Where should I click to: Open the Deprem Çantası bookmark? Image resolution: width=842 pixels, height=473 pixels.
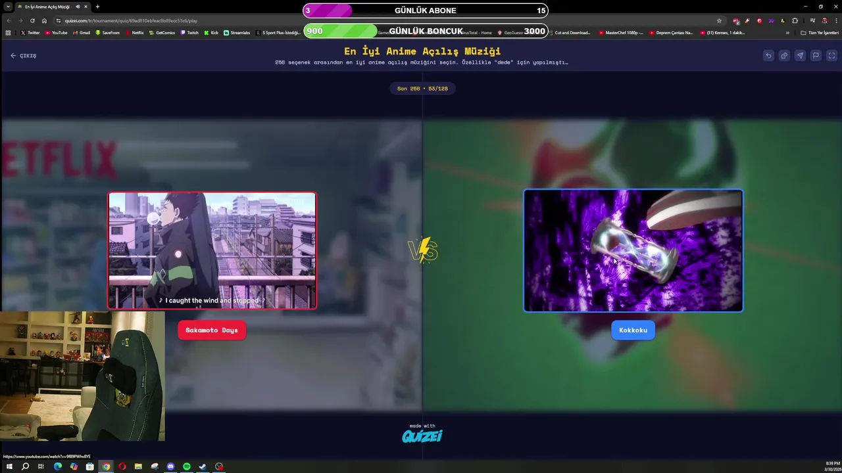point(671,32)
